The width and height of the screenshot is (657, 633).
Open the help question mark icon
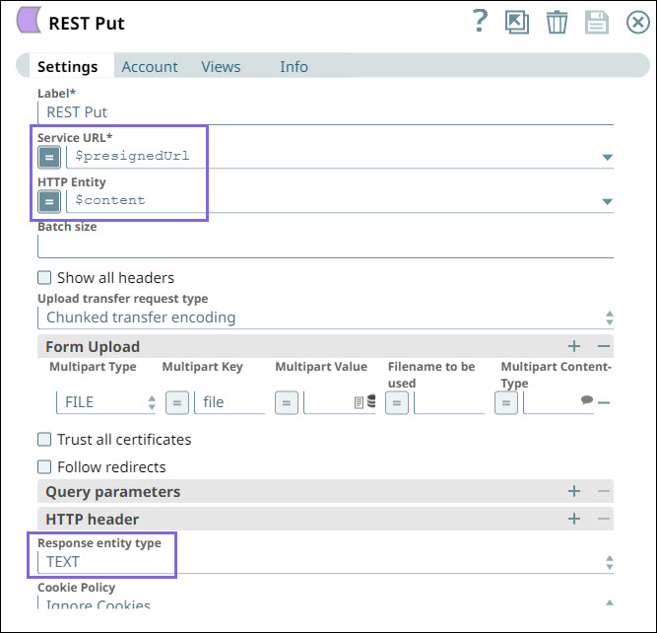(480, 22)
